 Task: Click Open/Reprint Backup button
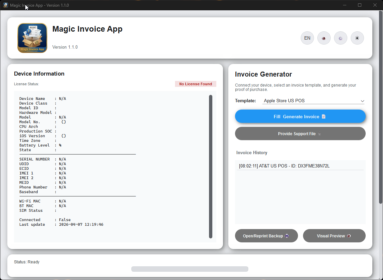pos(266,236)
